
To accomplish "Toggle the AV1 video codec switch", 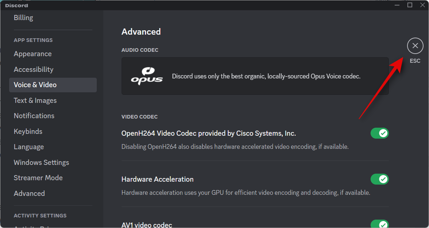I will (379, 224).
